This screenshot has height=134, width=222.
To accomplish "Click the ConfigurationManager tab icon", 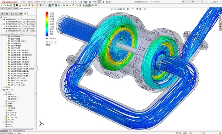I will pyautogui.click(x=11, y=14).
